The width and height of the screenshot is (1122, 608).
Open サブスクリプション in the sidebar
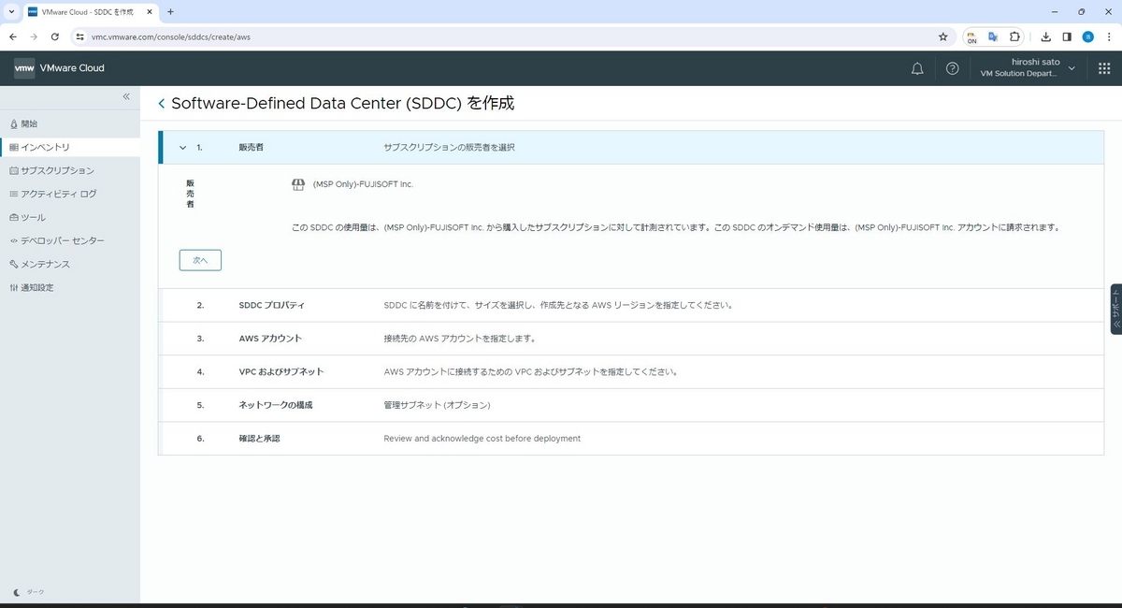coord(70,170)
